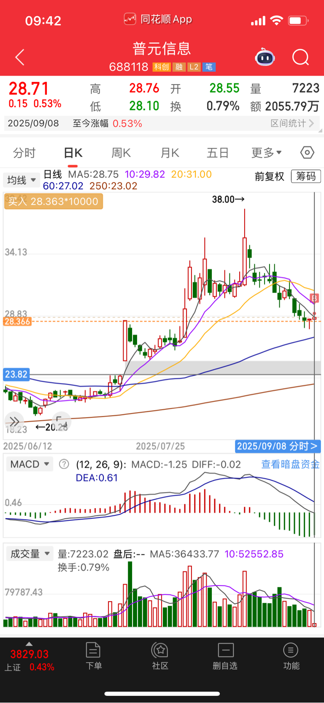324x703 pixels.
Task: Open the AI robot assistant
Action: [x=265, y=57]
